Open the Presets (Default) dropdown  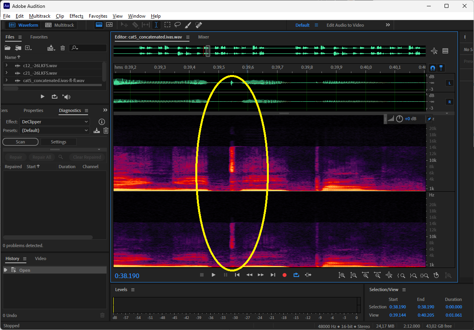coord(55,130)
